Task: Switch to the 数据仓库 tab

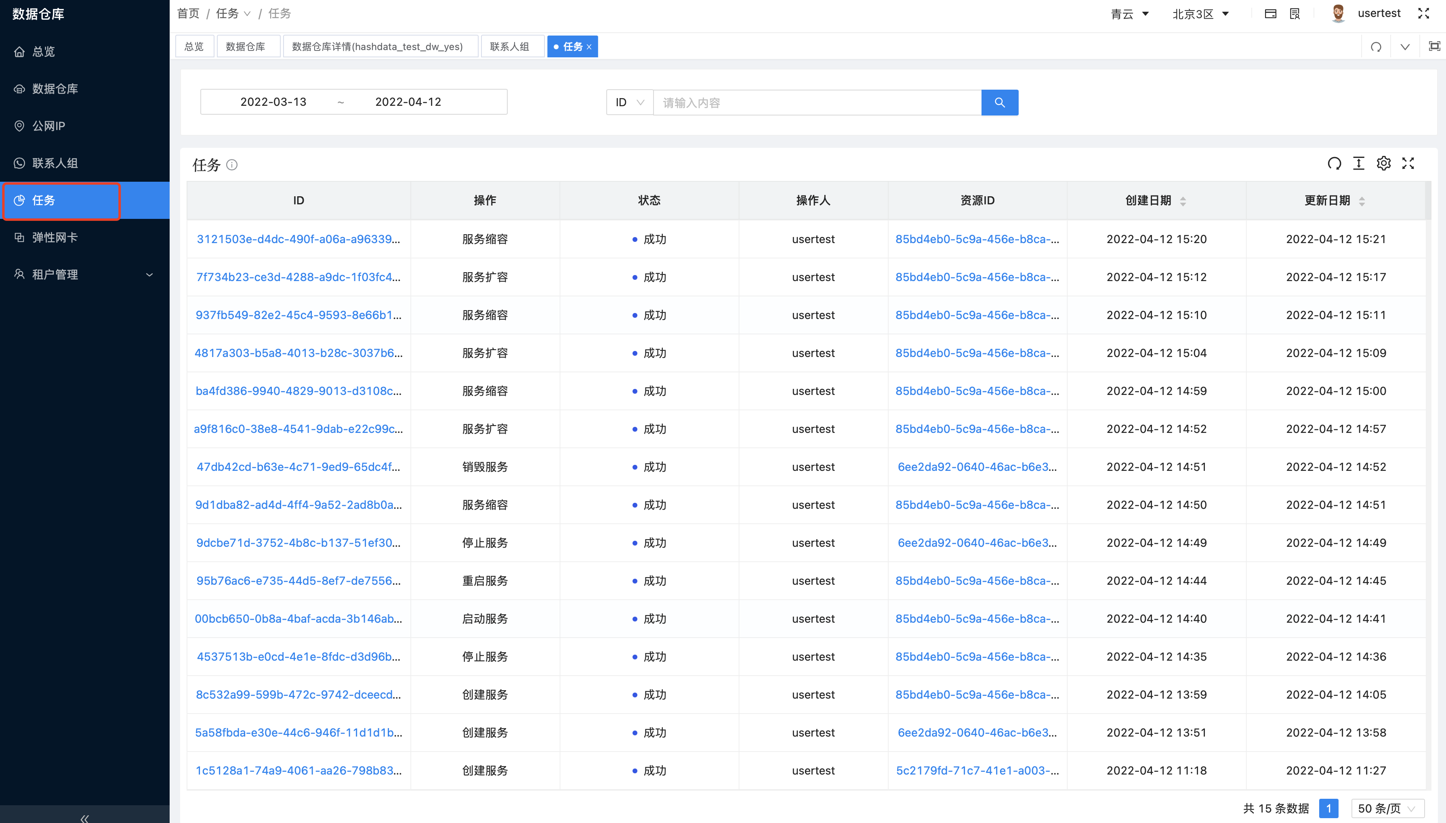Action: [248, 46]
